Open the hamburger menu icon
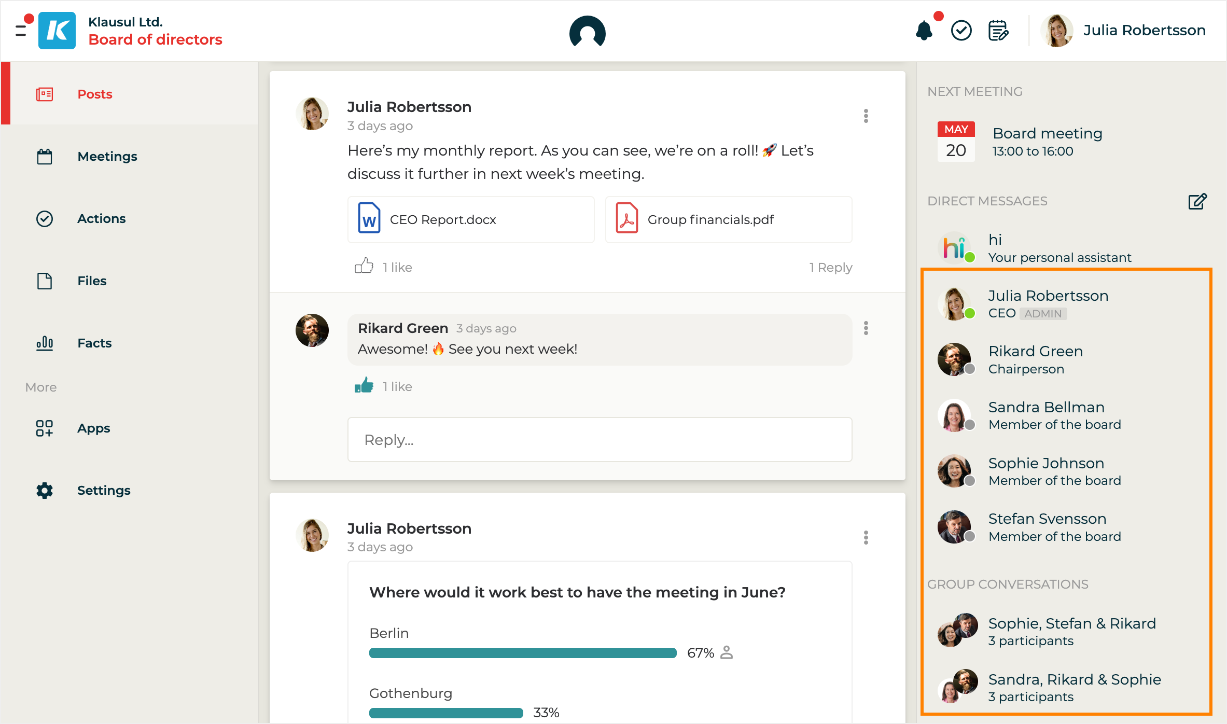 [x=21, y=31]
